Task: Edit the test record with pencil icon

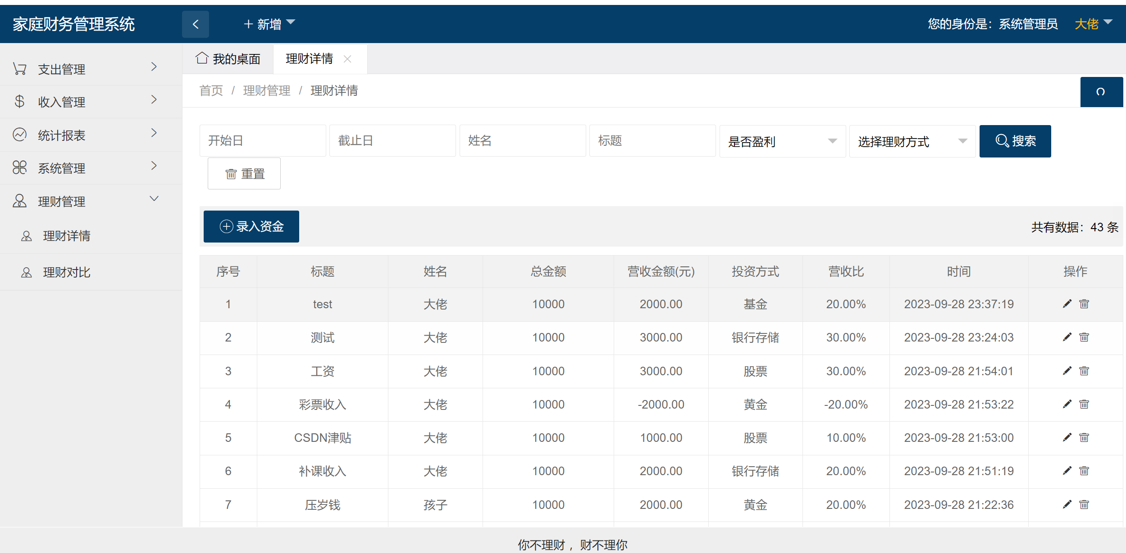Action: (x=1067, y=304)
